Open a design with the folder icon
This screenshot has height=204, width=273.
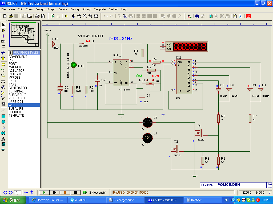(11, 16)
